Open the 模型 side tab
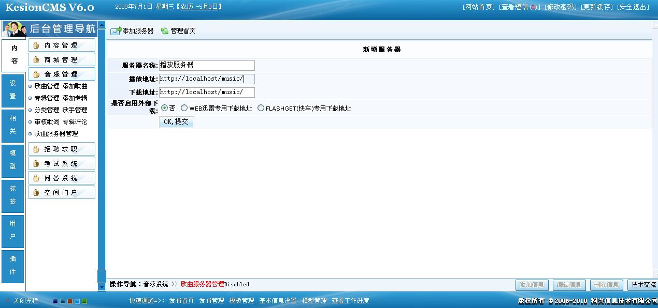 pos(13,160)
